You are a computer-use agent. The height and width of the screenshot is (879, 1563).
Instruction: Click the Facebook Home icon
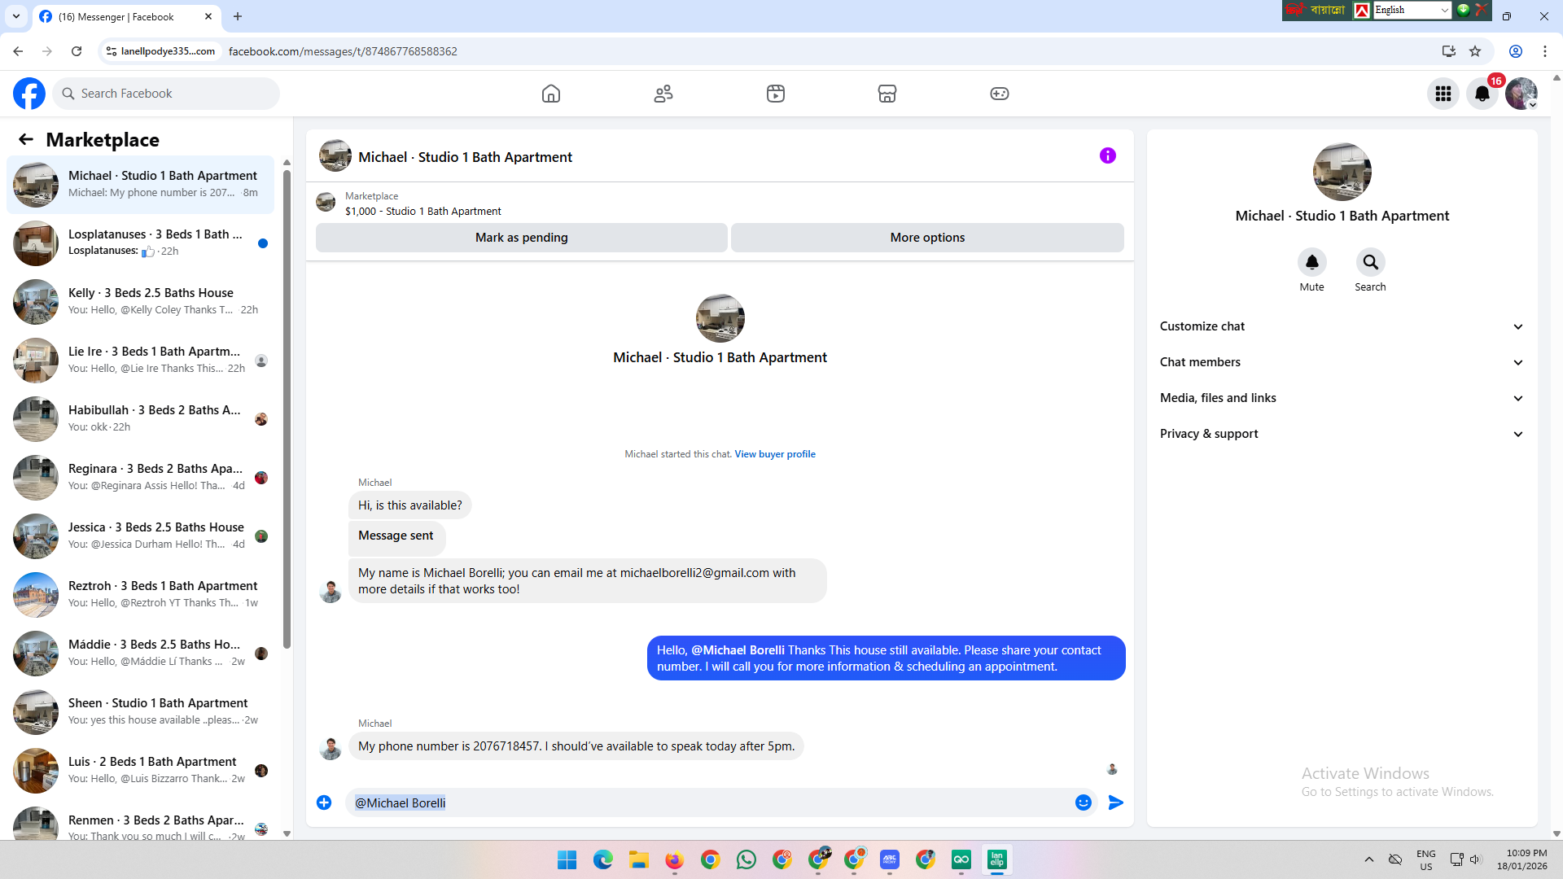coord(551,94)
